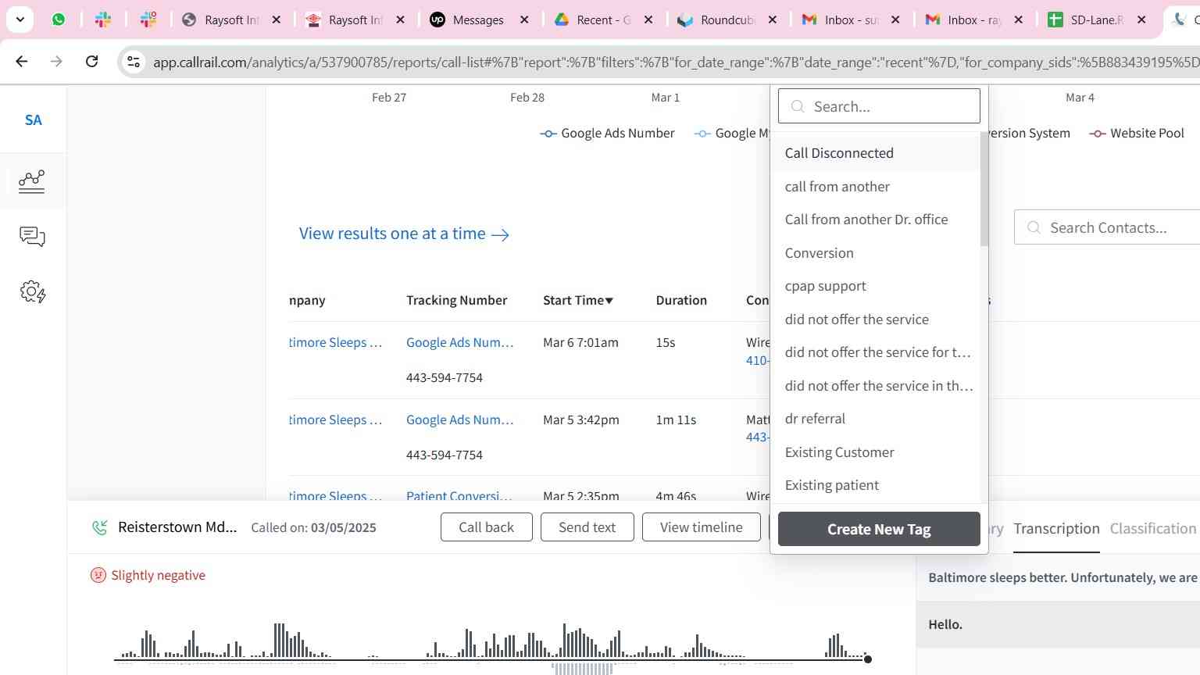Switch to the Messages browser tab
Screen dimensions: 1200x675
(478, 20)
